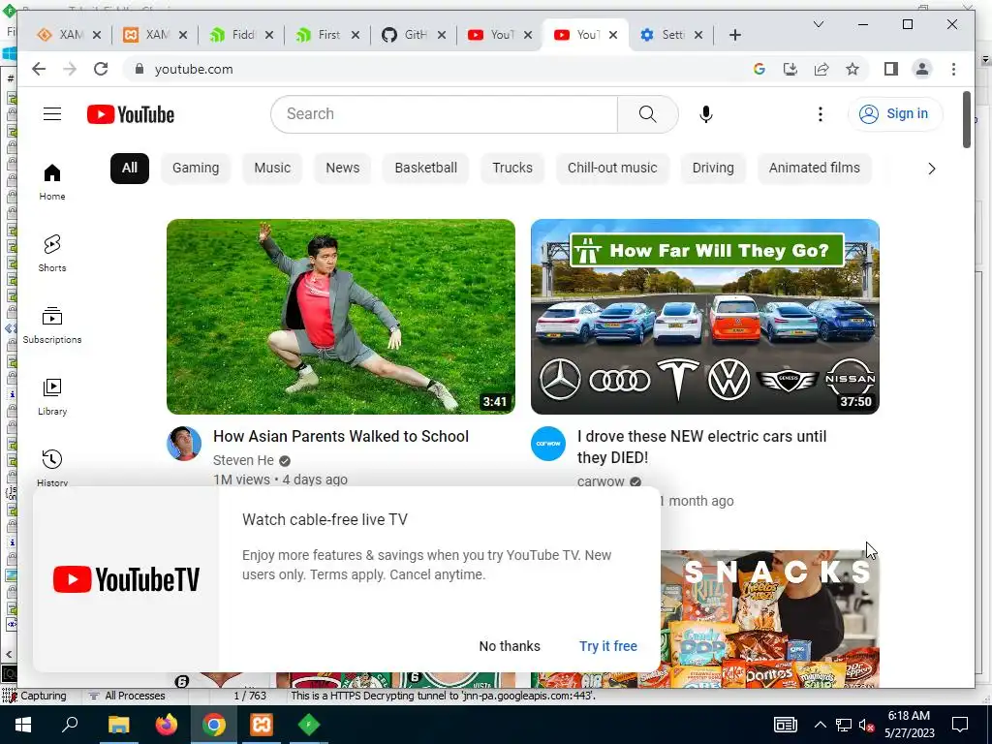Click the search magnifier button

click(647, 114)
